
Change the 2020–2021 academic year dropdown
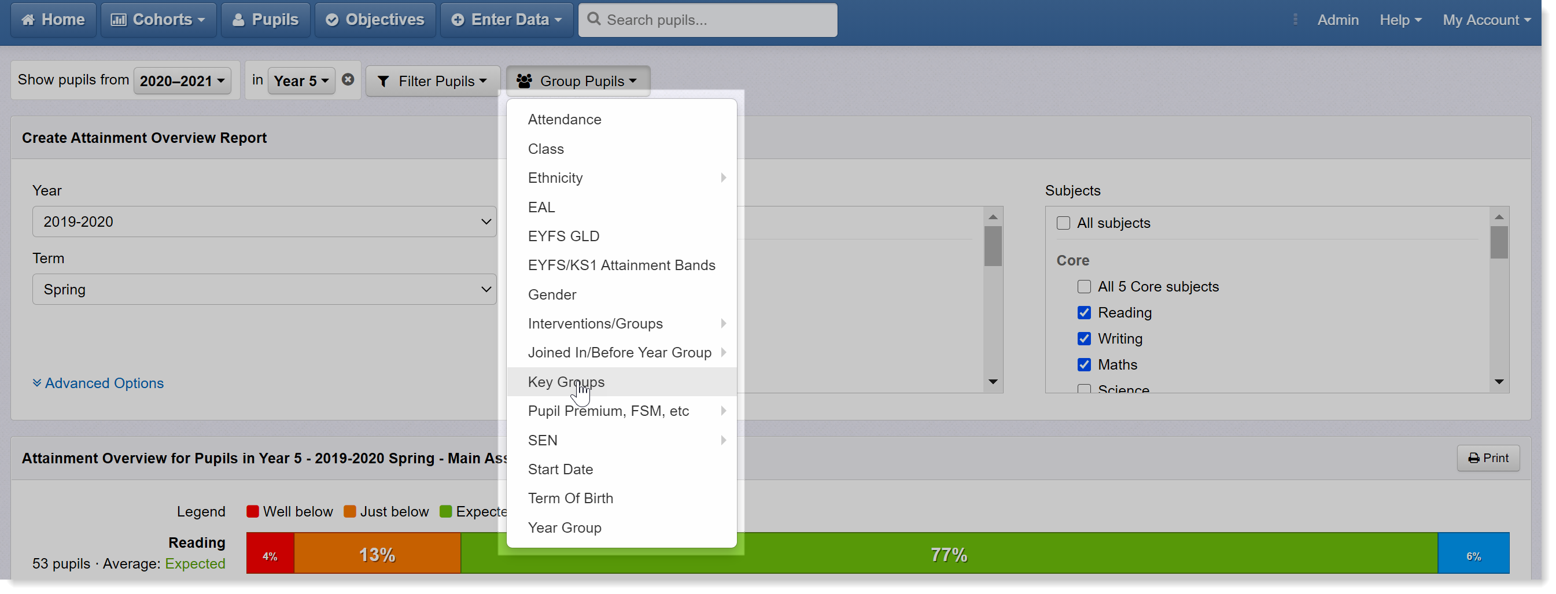(182, 80)
